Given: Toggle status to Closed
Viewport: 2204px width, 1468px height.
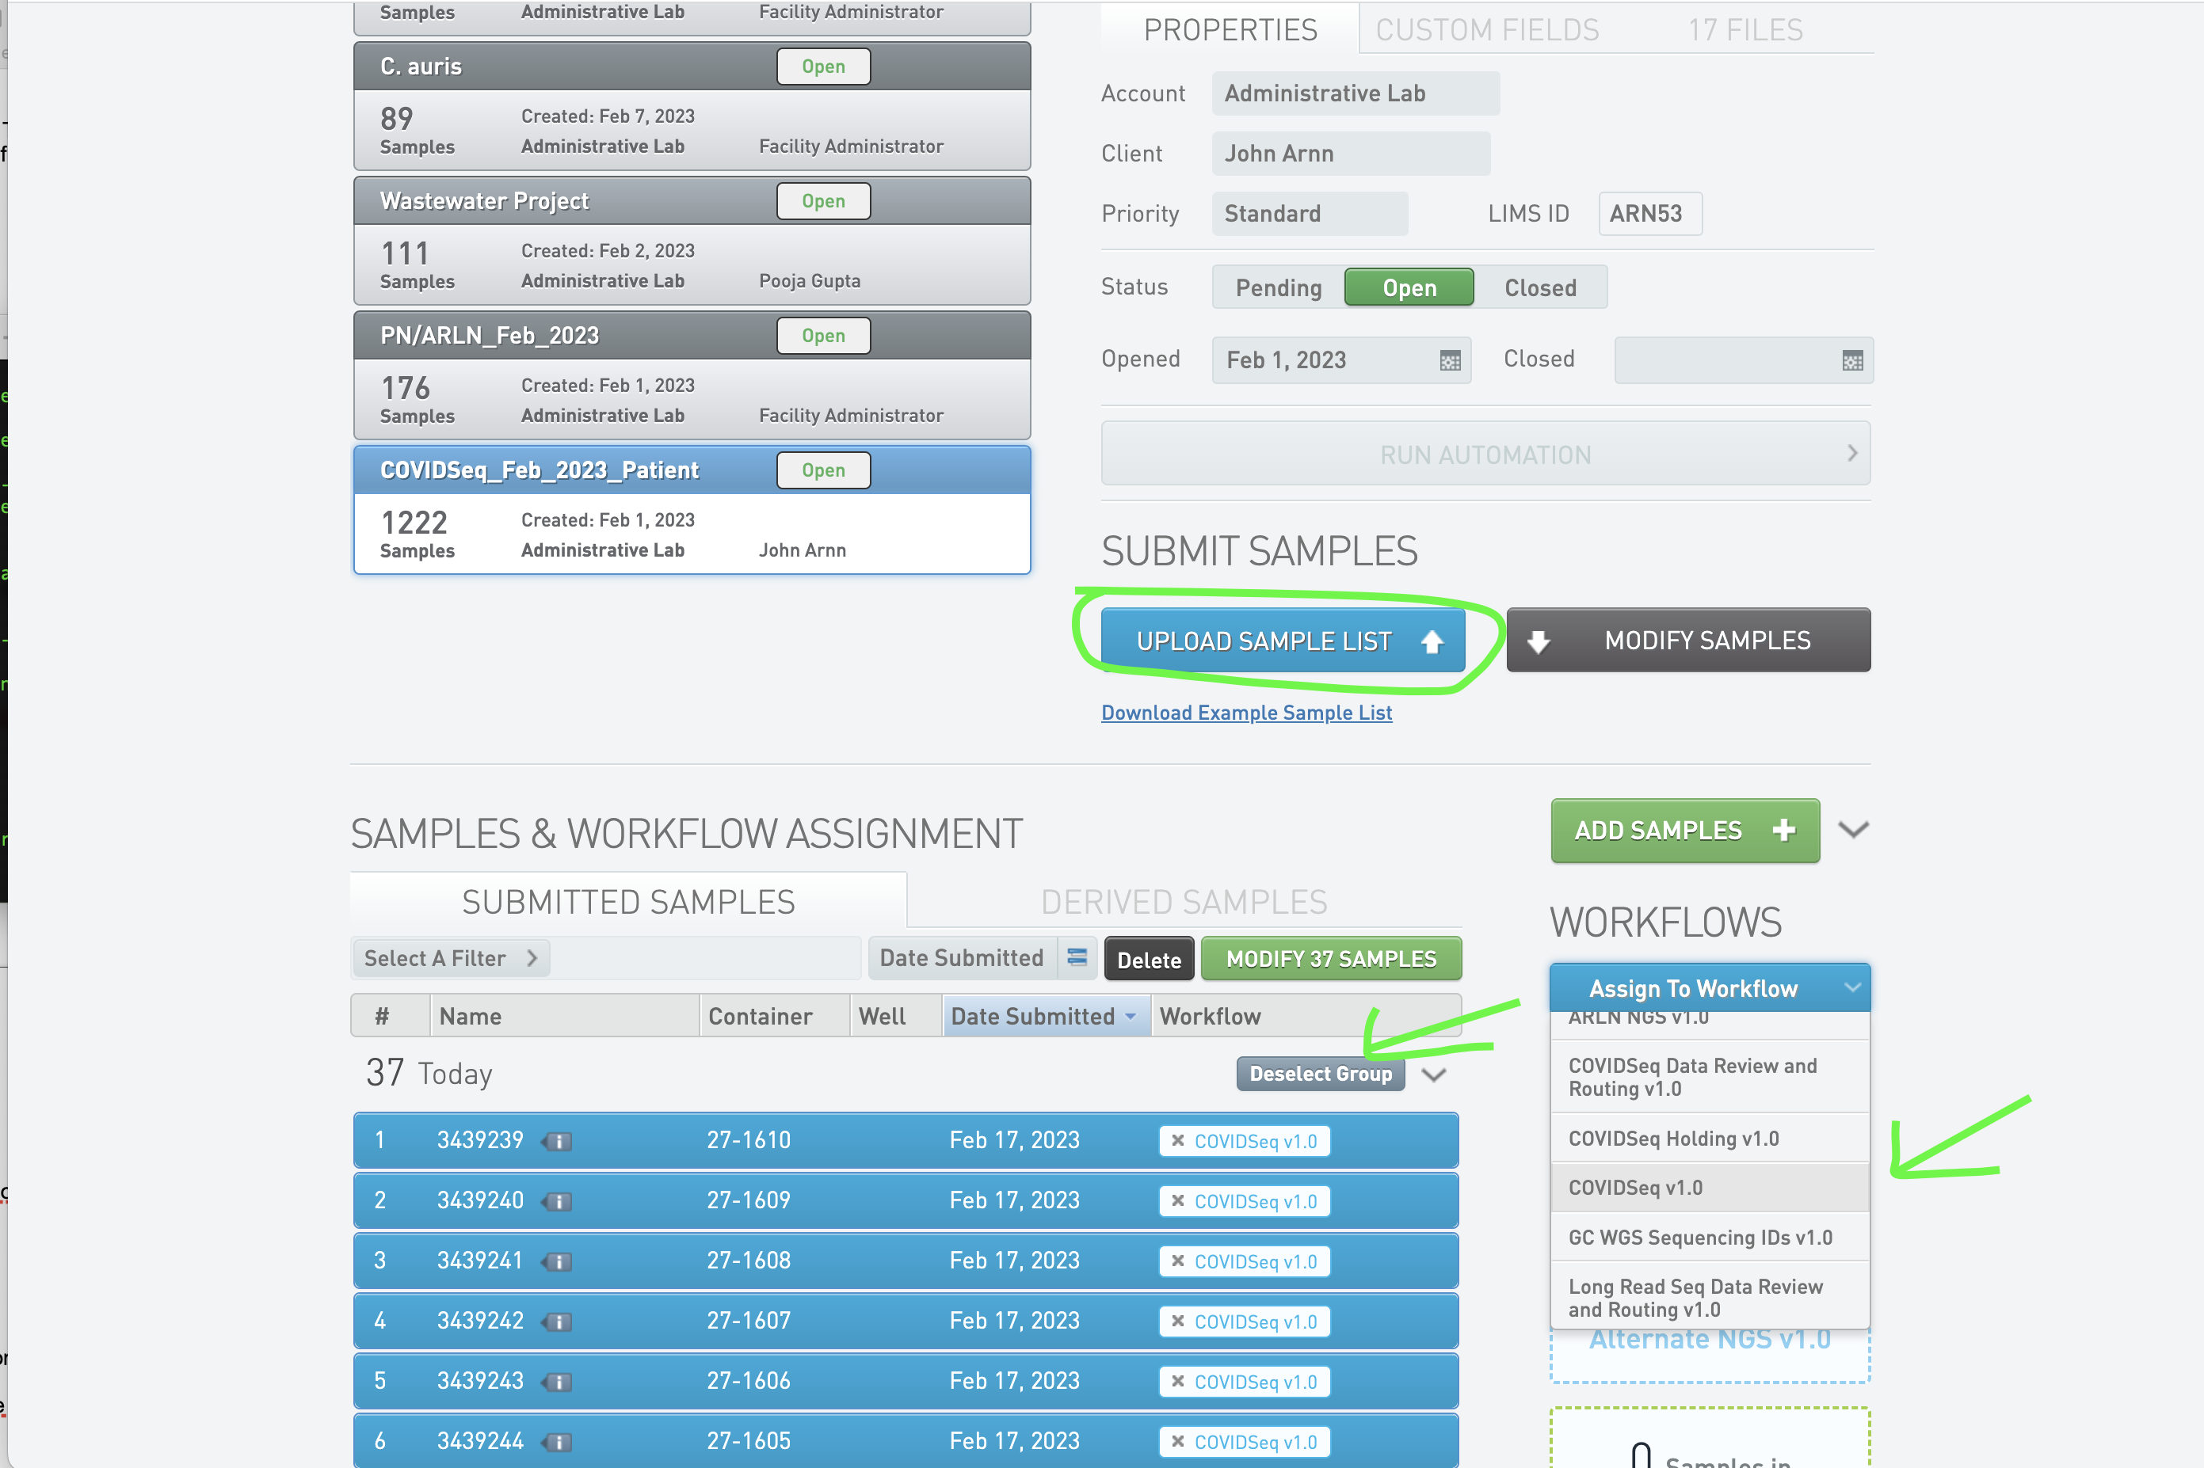Looking at the screenshot, I should (x=1537, y=287).
